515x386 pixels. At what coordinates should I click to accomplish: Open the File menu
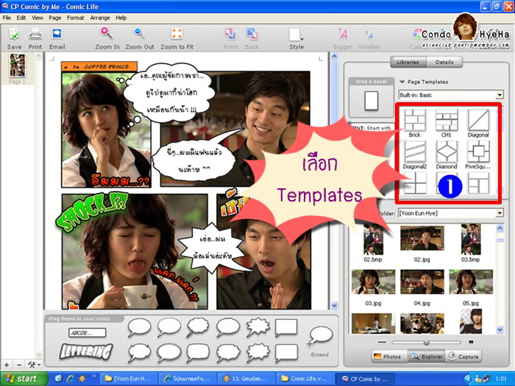coord(7,18)
